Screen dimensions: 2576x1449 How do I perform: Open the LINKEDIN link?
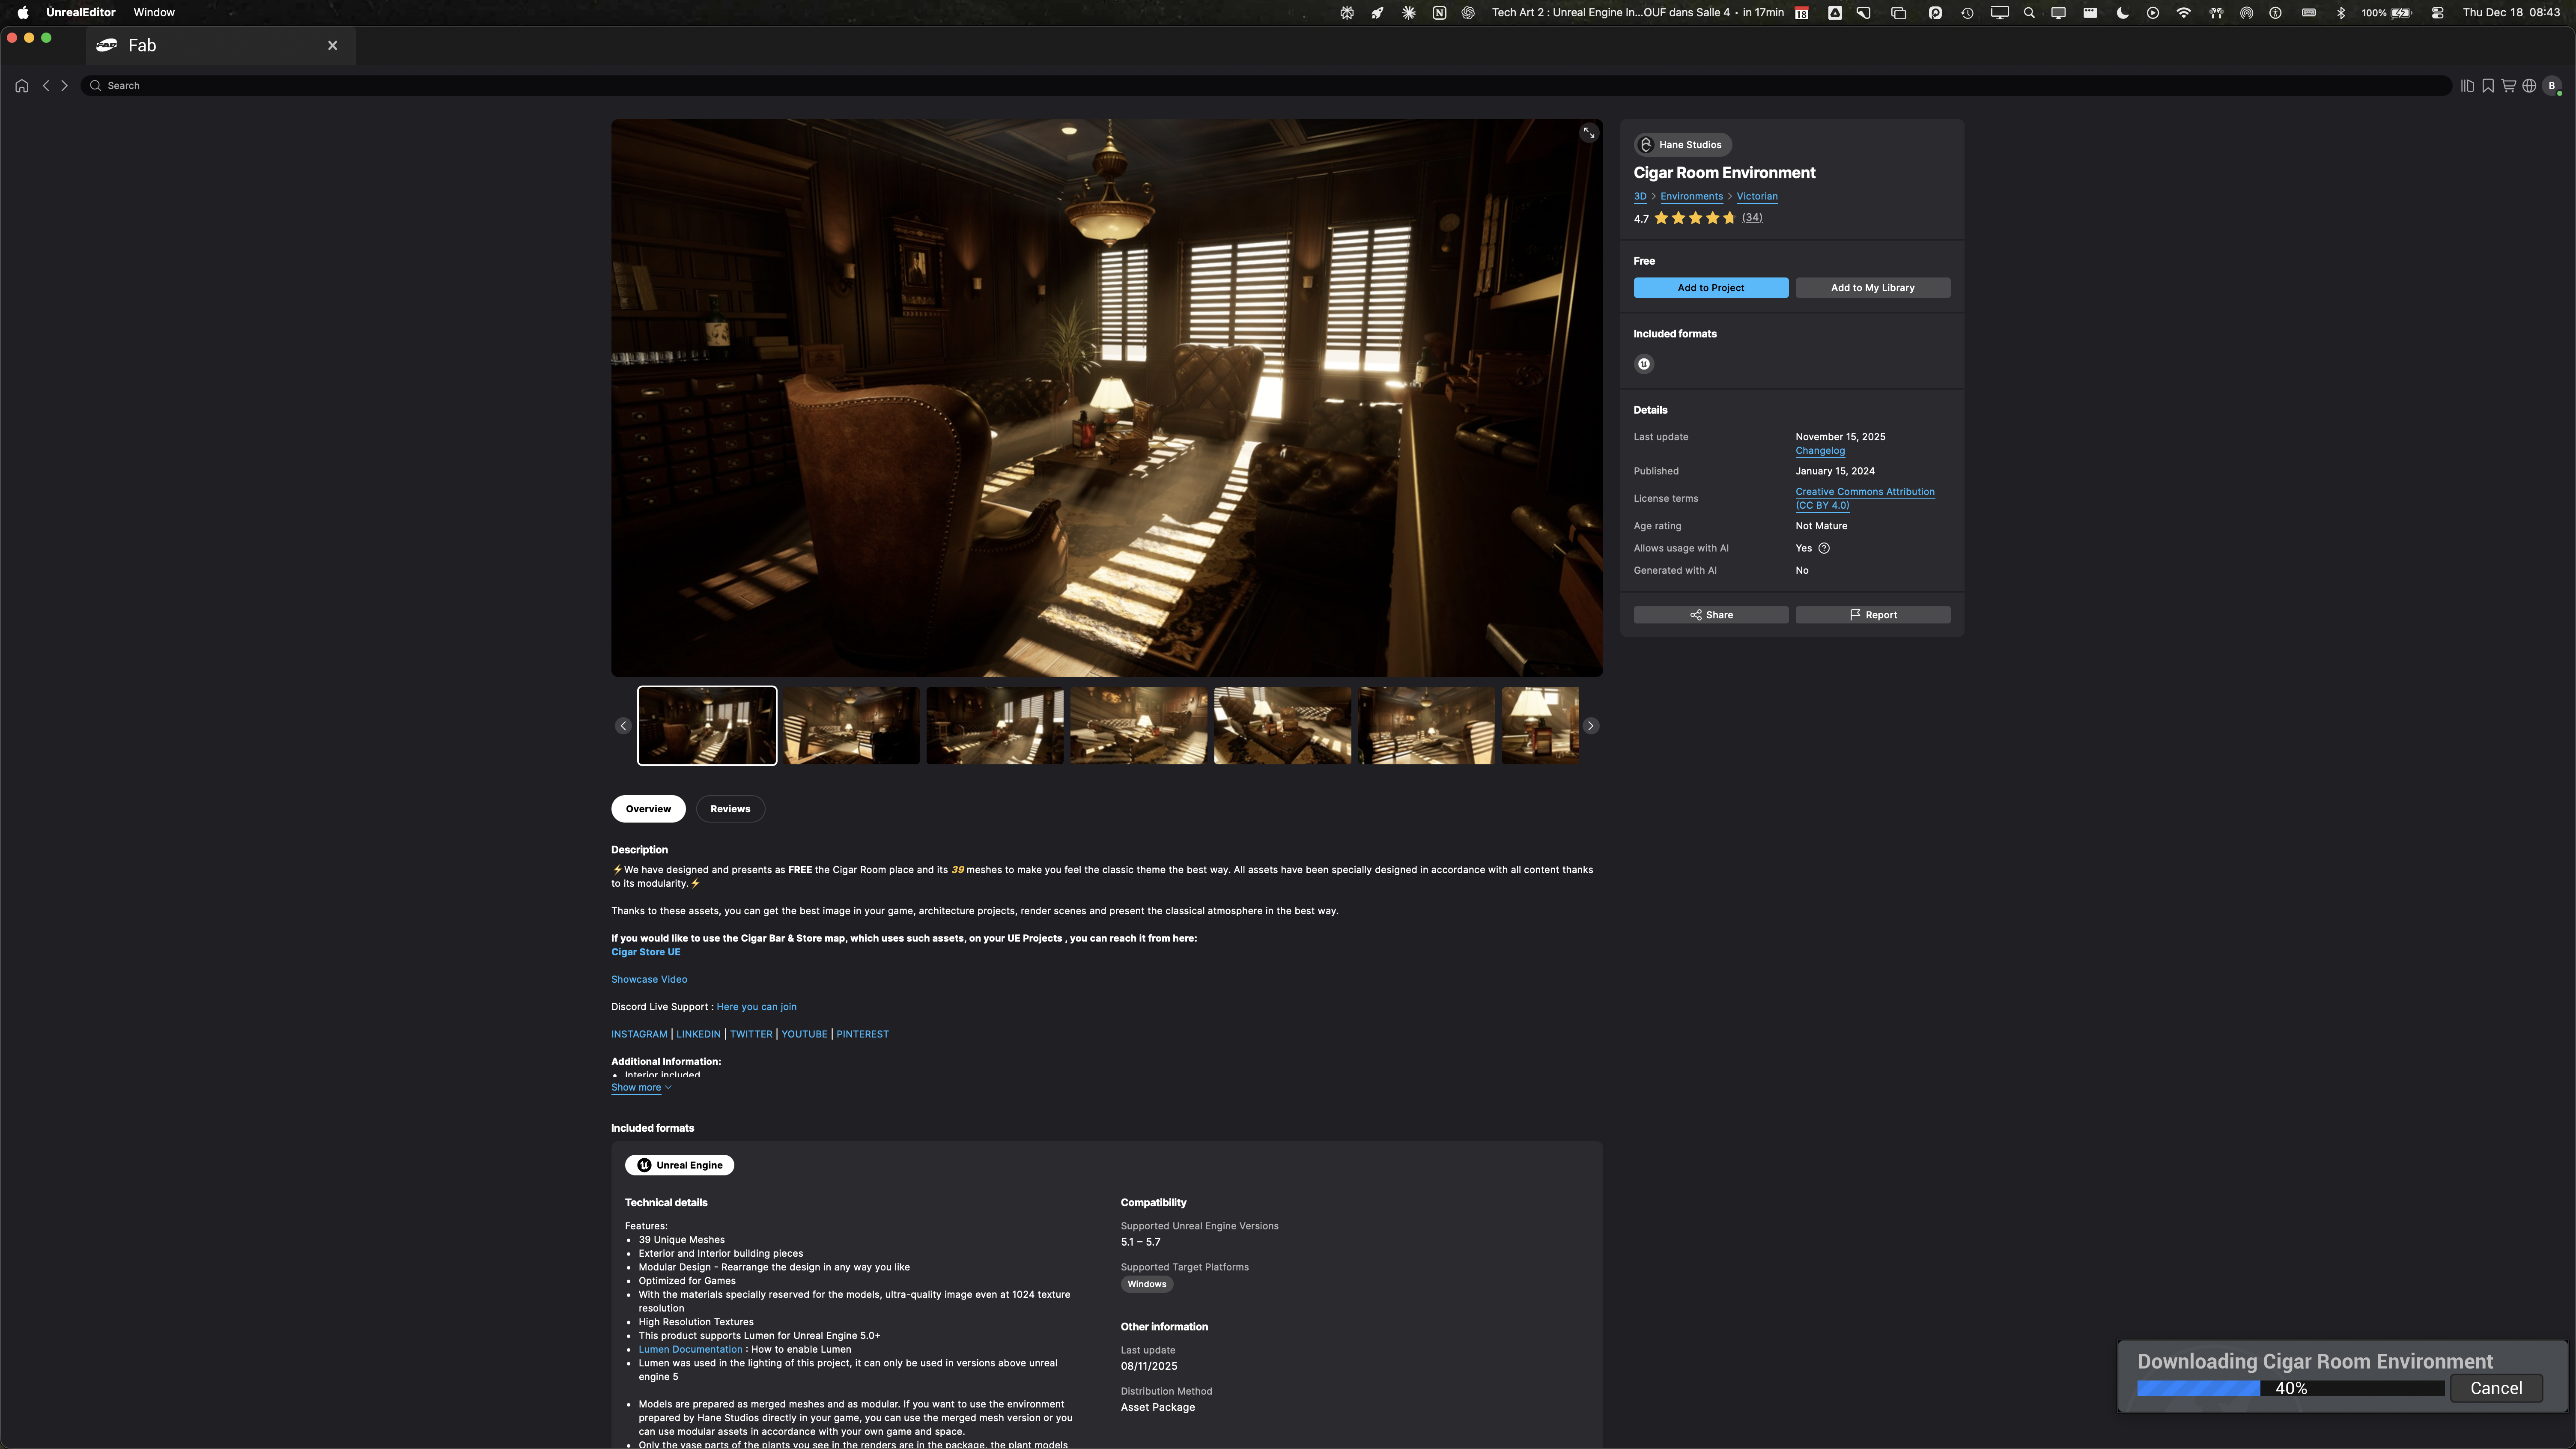point(698,1034)
